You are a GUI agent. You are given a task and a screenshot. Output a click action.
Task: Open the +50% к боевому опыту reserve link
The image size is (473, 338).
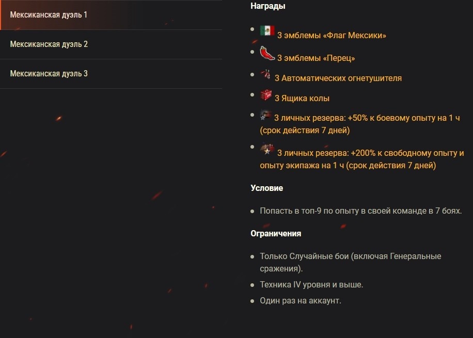(x=360, y=124)
